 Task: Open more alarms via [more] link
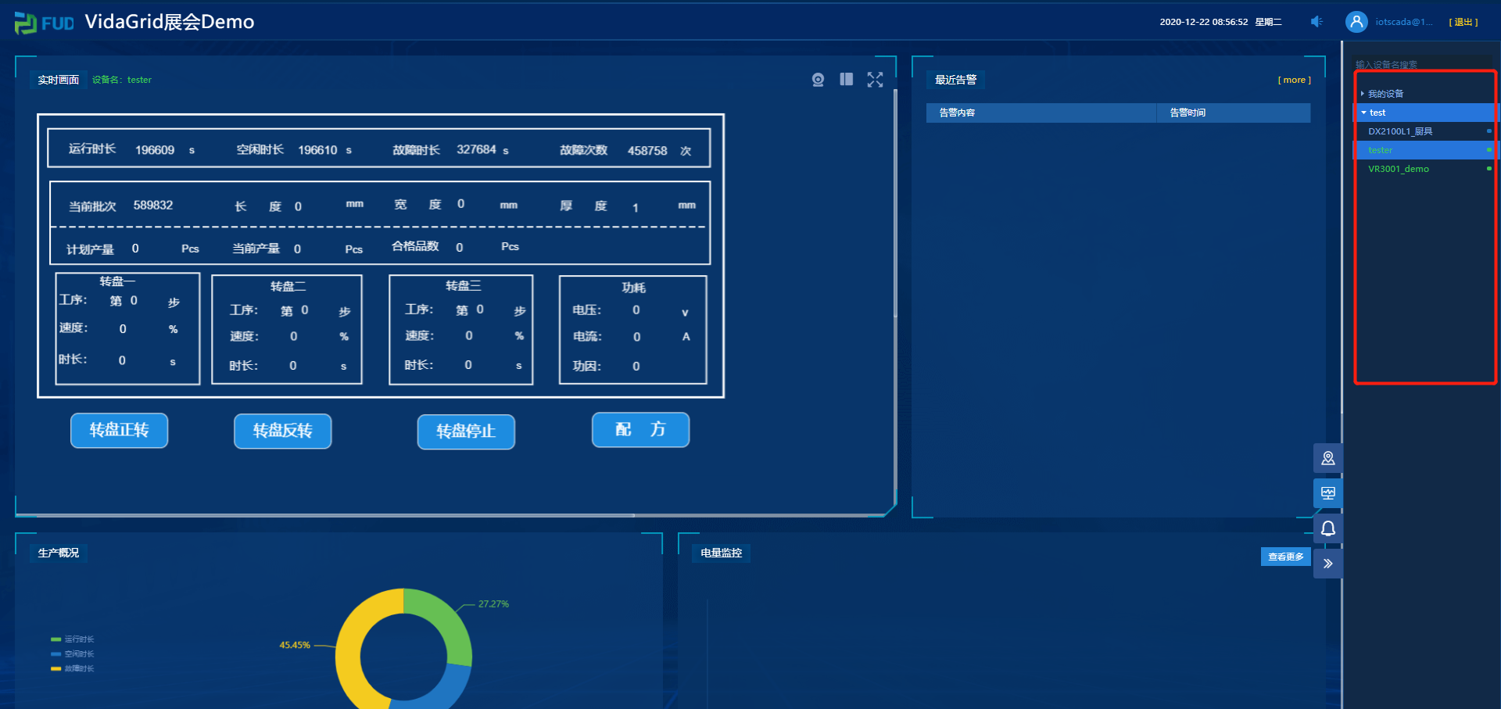(x=1294, y=80)
